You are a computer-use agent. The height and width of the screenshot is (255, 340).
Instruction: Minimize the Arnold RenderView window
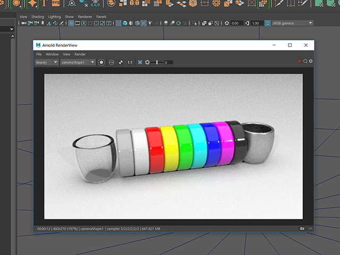274,45
